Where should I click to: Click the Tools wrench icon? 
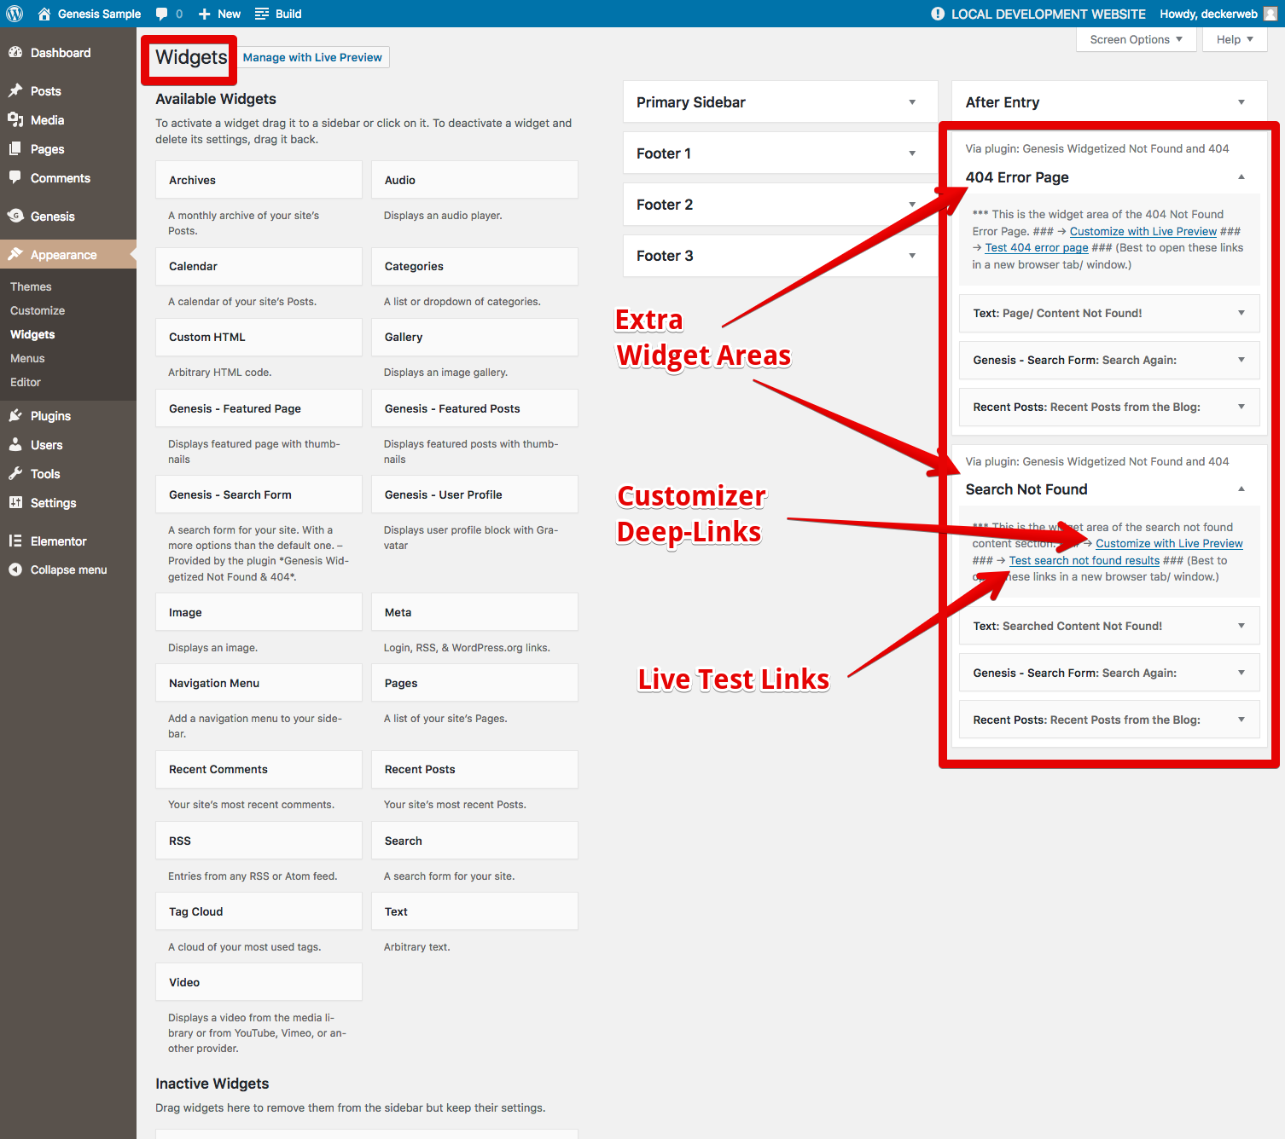[x=15, y=473]
